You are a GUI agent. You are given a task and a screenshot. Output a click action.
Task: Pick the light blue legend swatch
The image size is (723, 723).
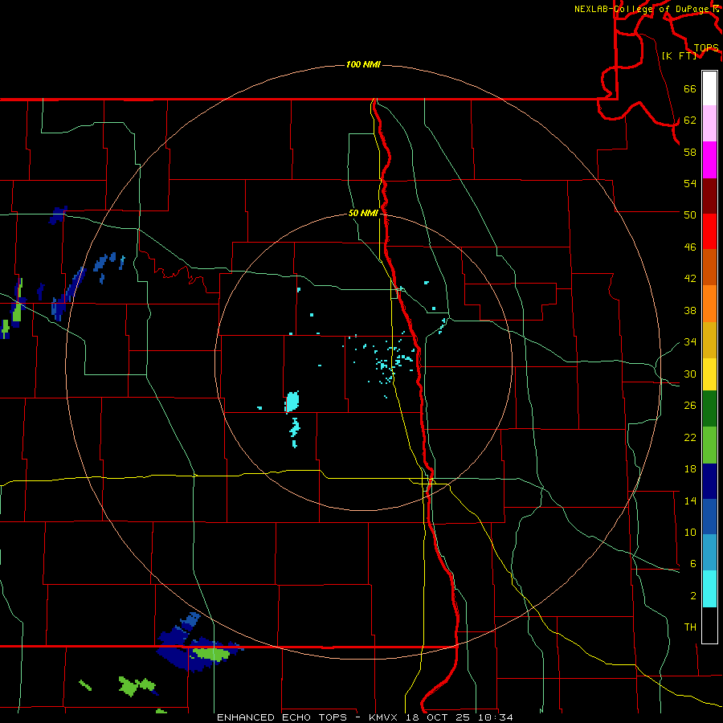pyautogui.click(x=709, y=553)
